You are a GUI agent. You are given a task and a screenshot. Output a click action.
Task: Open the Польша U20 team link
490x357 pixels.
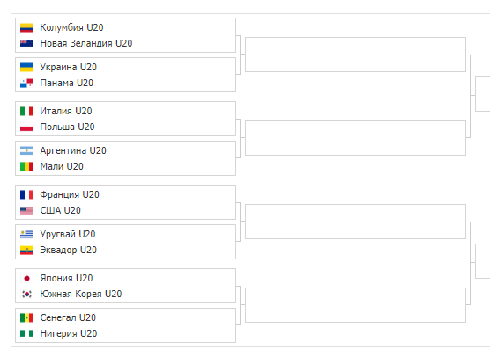pyautogui.click(x=67, y=127)
